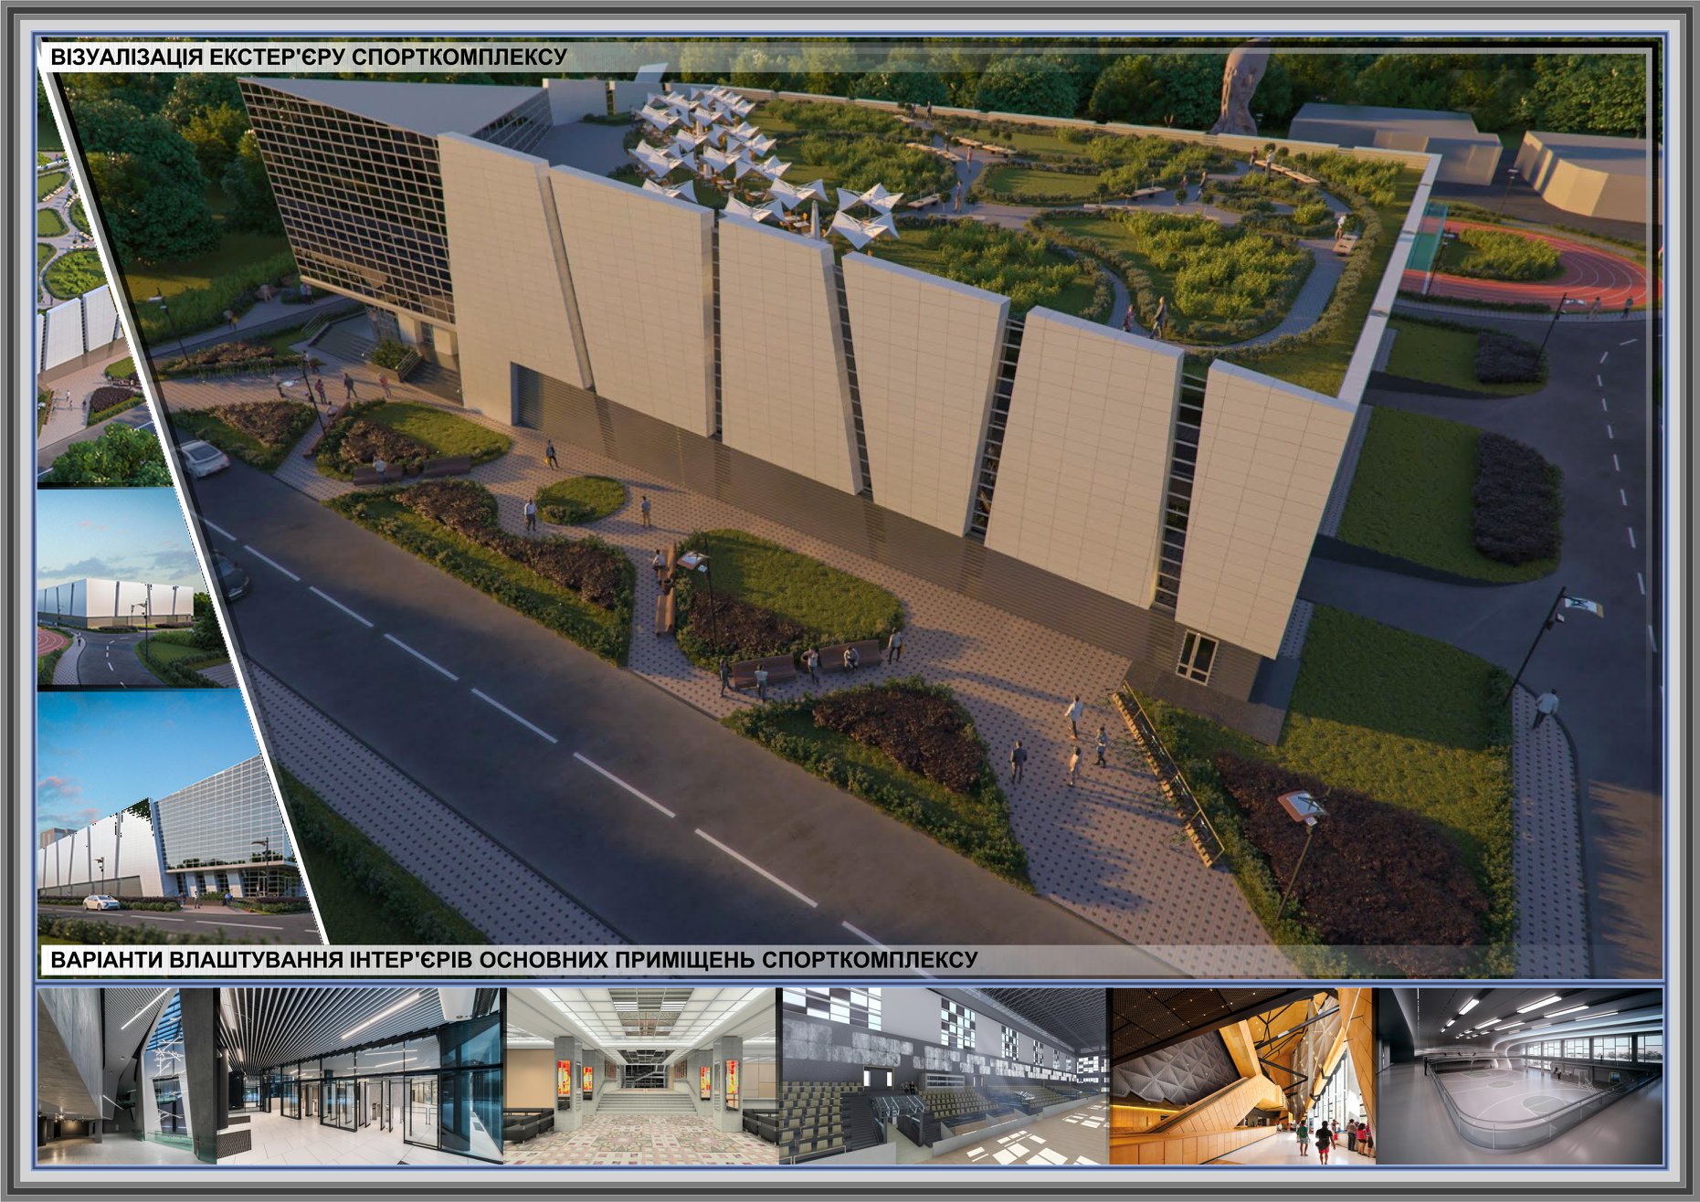Viewport: 1700px width, 1202px height.
Task: Open the ice rink interior thumbnail
Action: coord(1518,1077)
